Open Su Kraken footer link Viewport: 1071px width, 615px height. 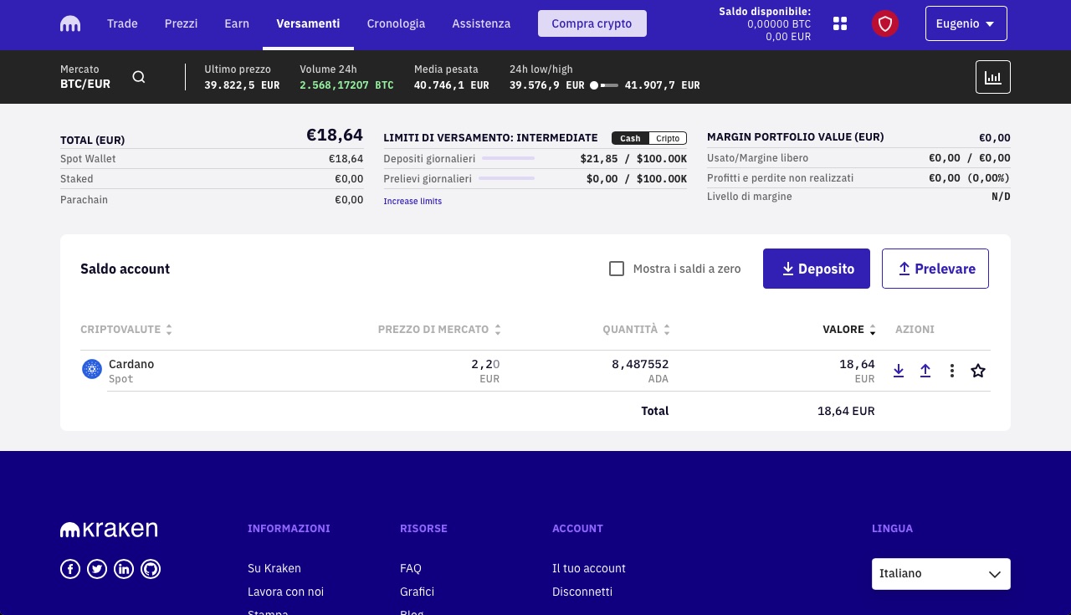coord(274,568)
